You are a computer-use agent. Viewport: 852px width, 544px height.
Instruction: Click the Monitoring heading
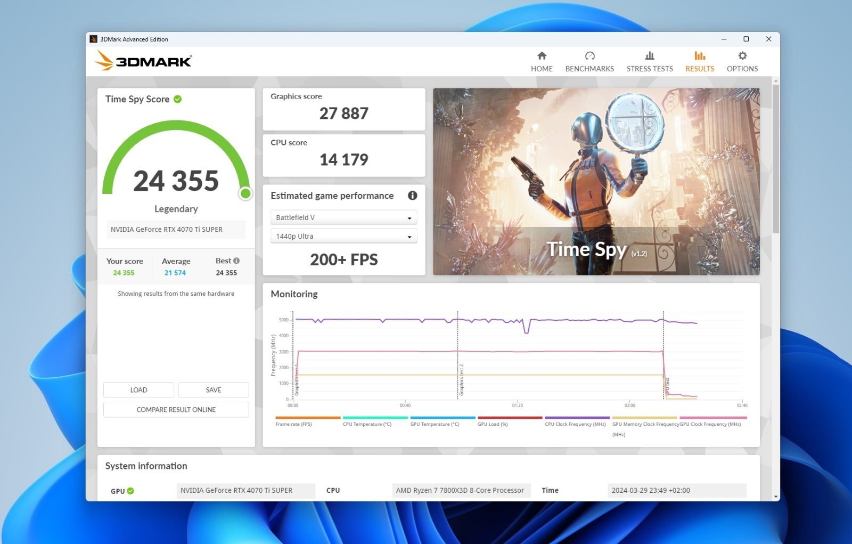(294, 294)
